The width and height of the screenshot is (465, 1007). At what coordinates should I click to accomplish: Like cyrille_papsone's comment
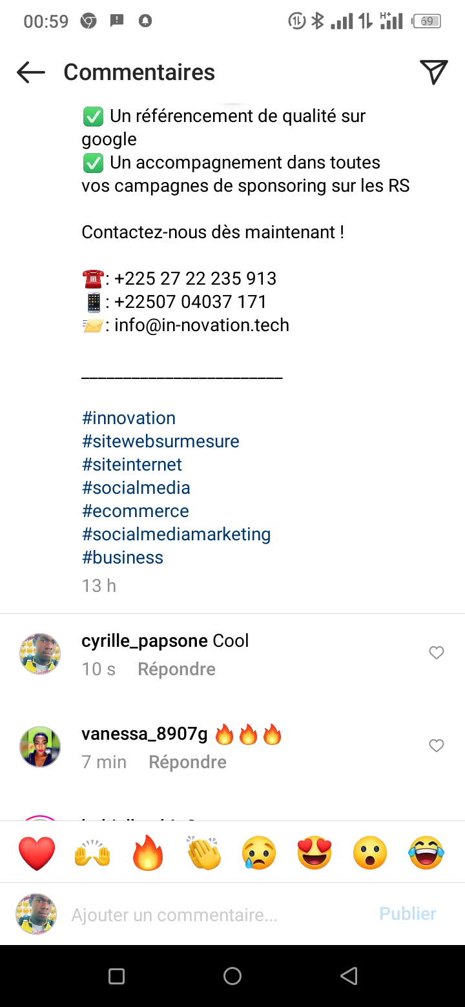tap(437, 653)
